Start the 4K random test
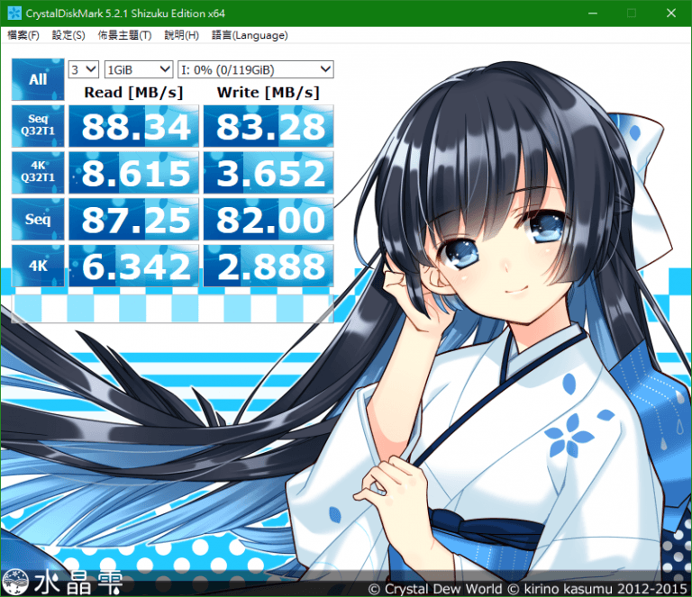This screenshot has width=692, height=597. [x=38, y=266]
